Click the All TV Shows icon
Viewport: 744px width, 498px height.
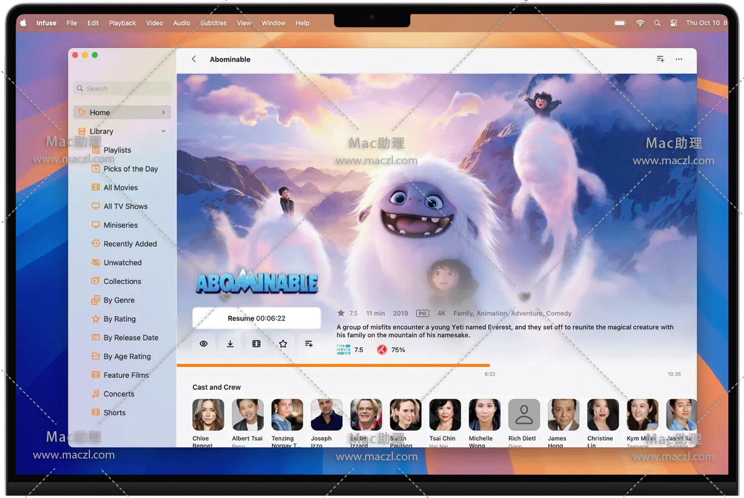click(96, 206)
